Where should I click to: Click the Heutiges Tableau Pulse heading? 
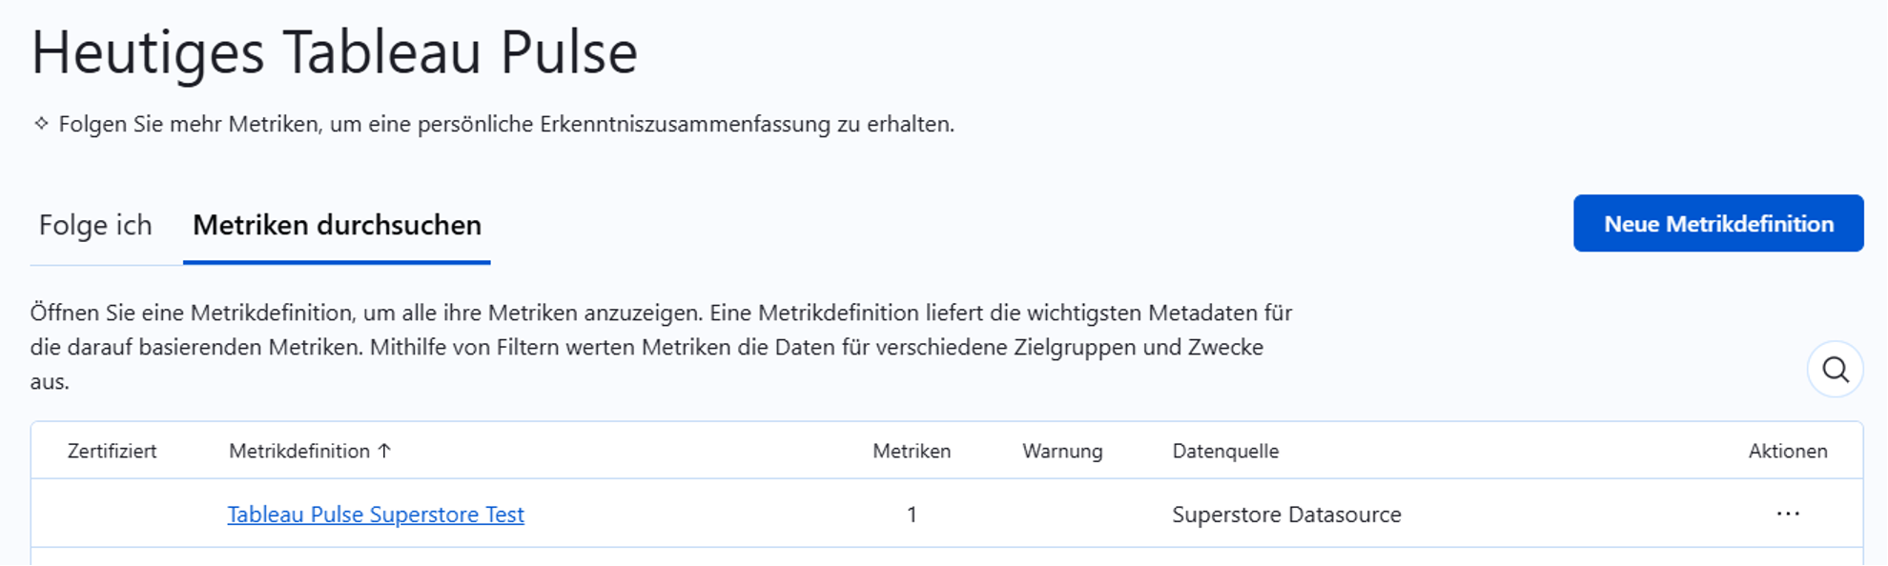(x=335, y=52)
